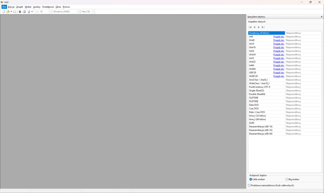324x193 pixels.
Task: Click the Open disk drive icon
Action: (x=24, y=12)
